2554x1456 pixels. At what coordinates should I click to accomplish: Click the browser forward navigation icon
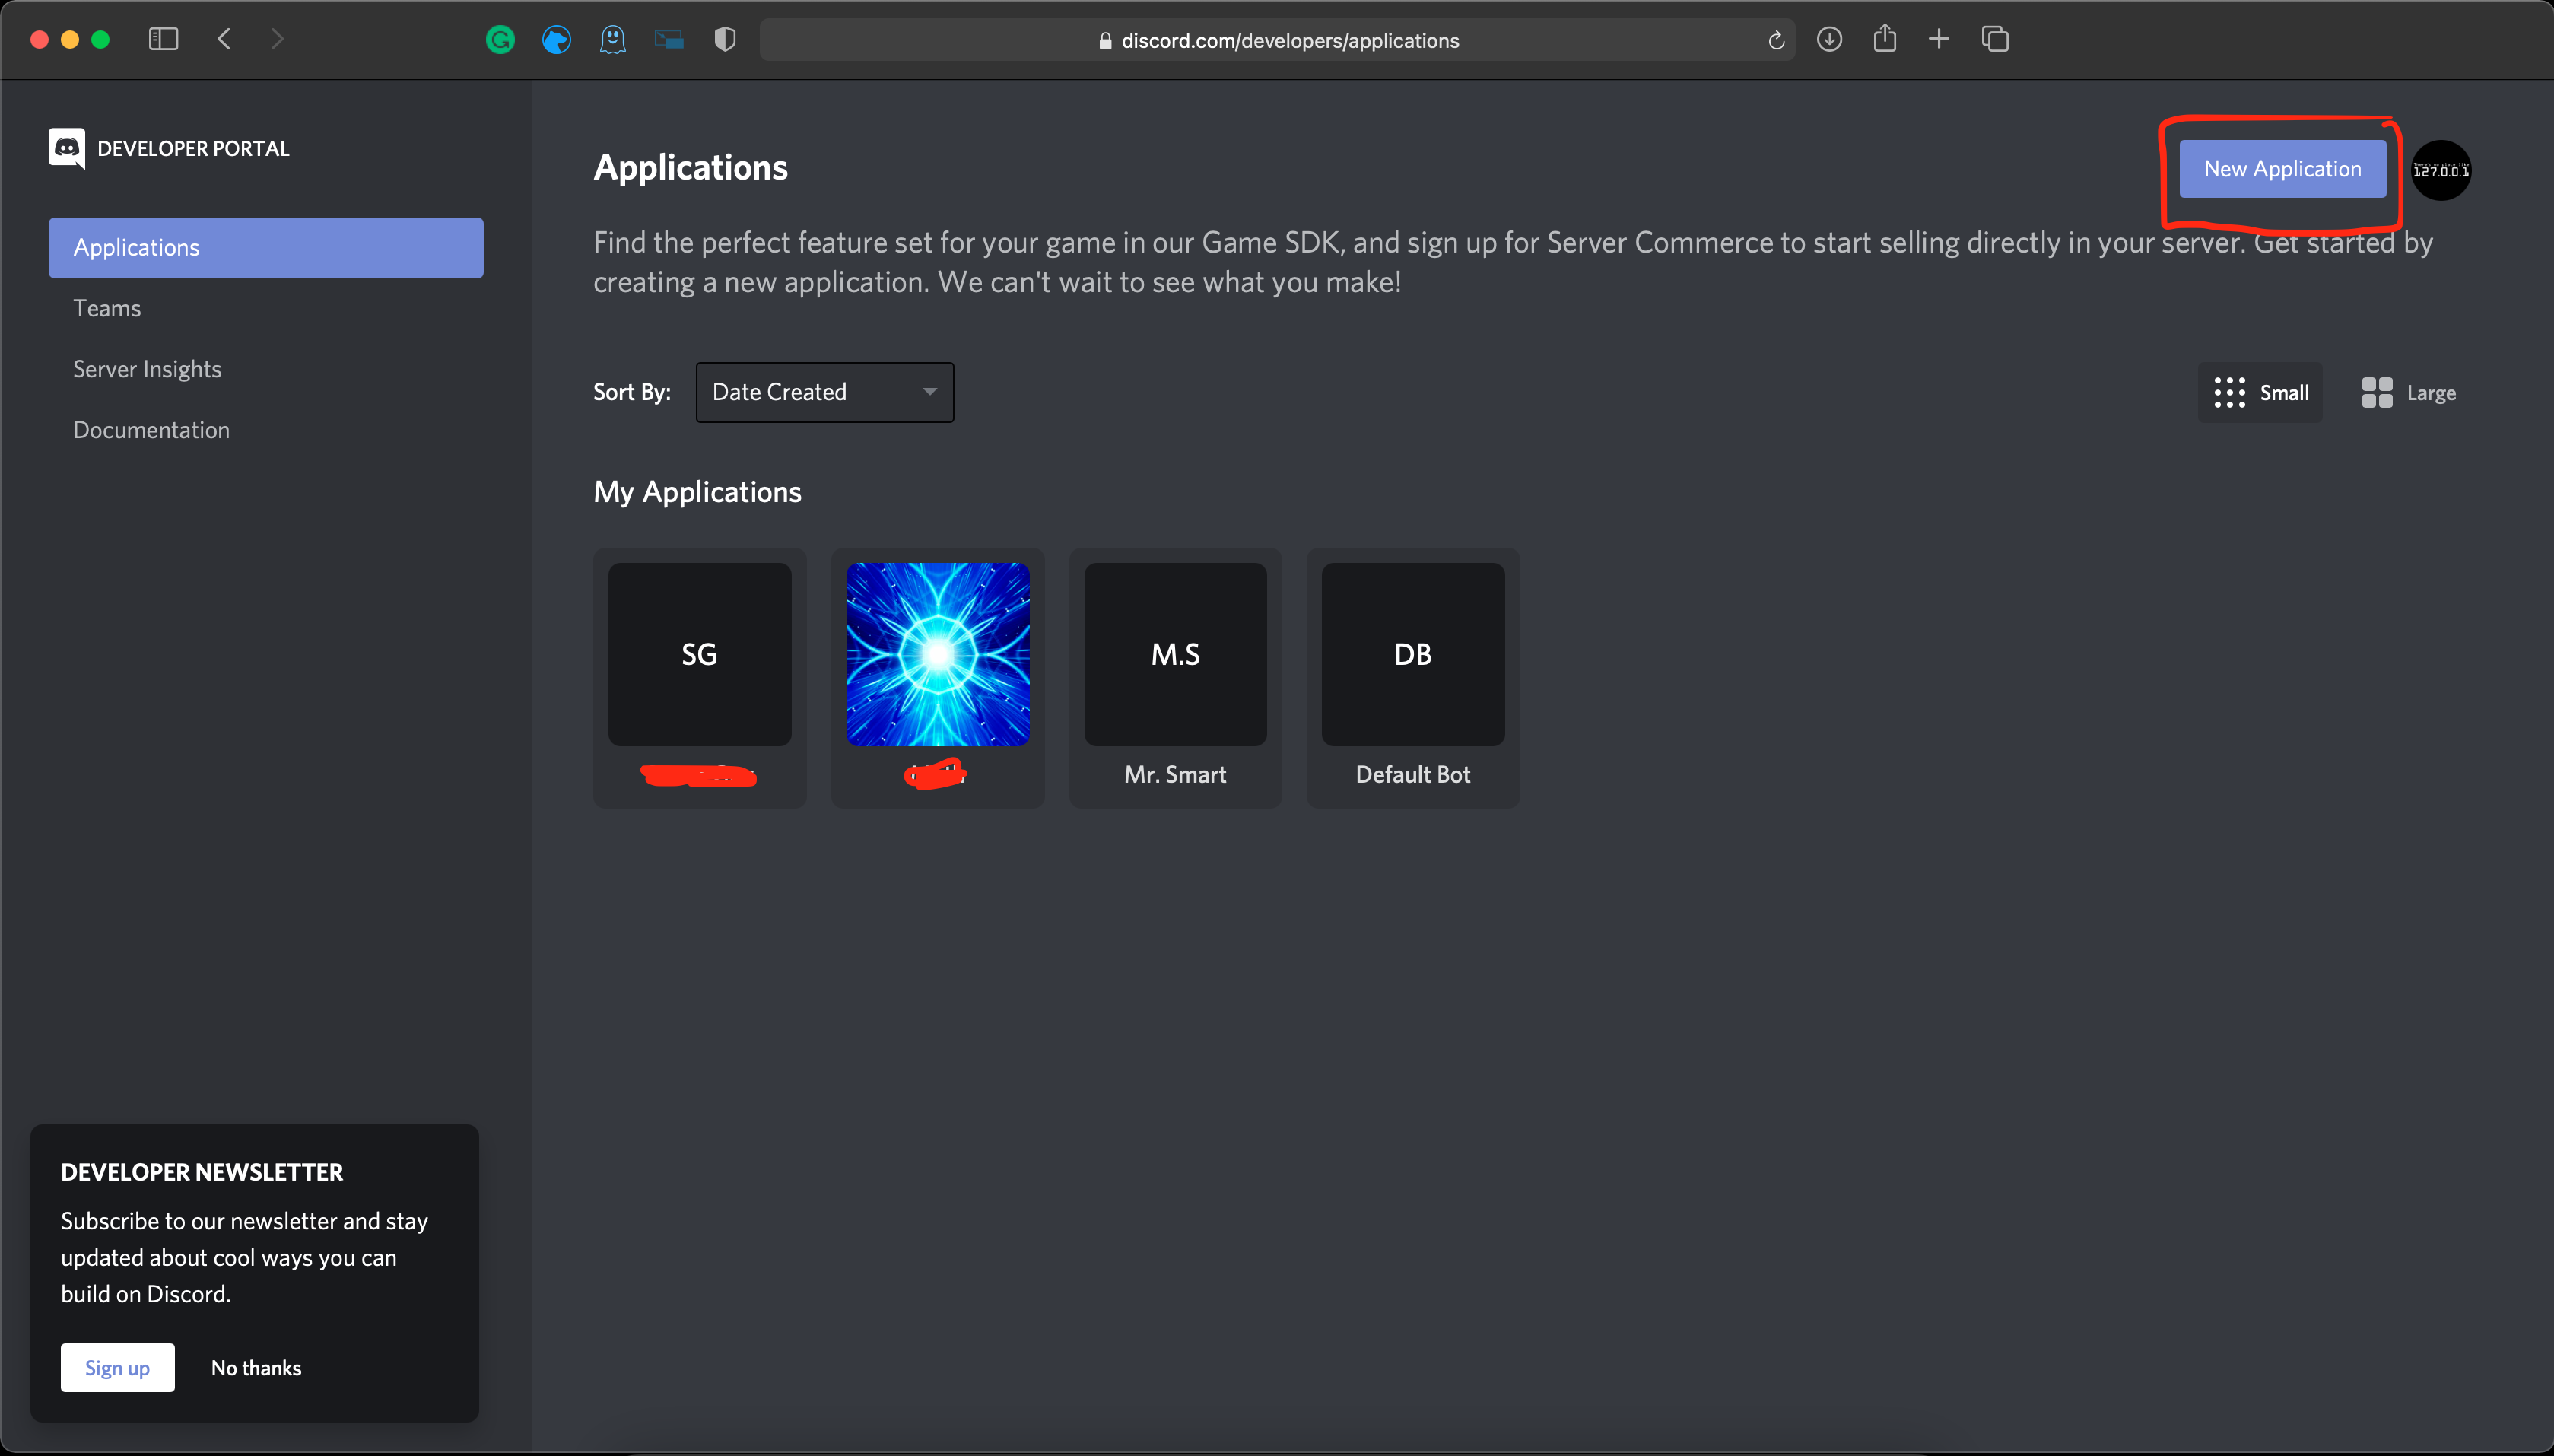coord(275,39)
